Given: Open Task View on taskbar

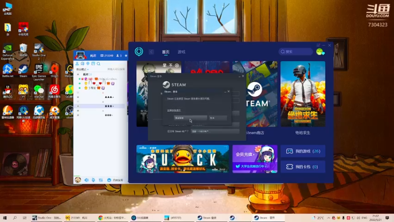Looking at the screenshot, I should click(24, 218).
